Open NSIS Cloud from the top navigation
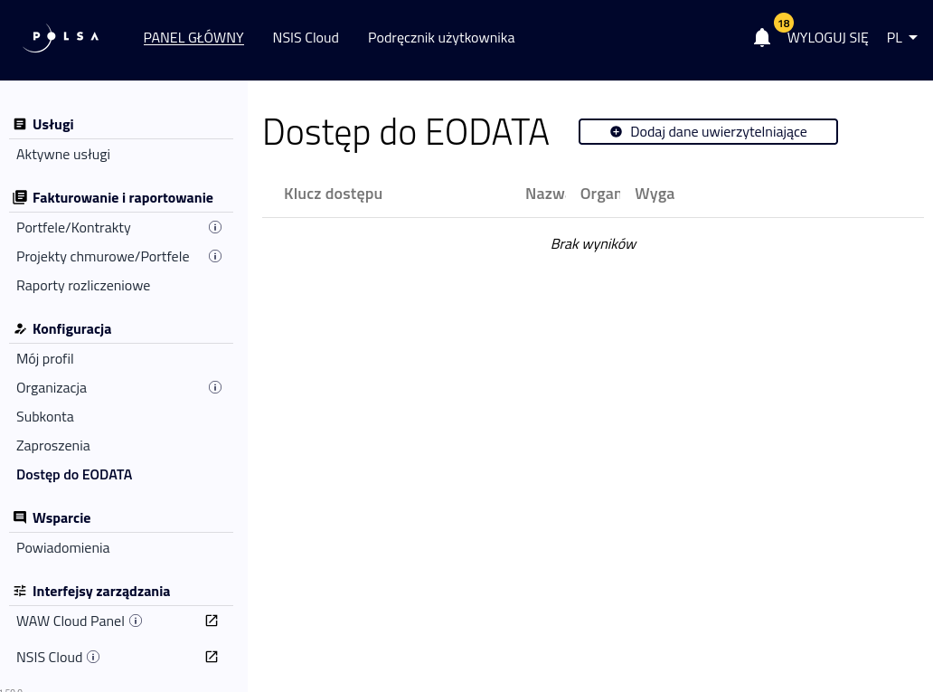 coord(306,37)
